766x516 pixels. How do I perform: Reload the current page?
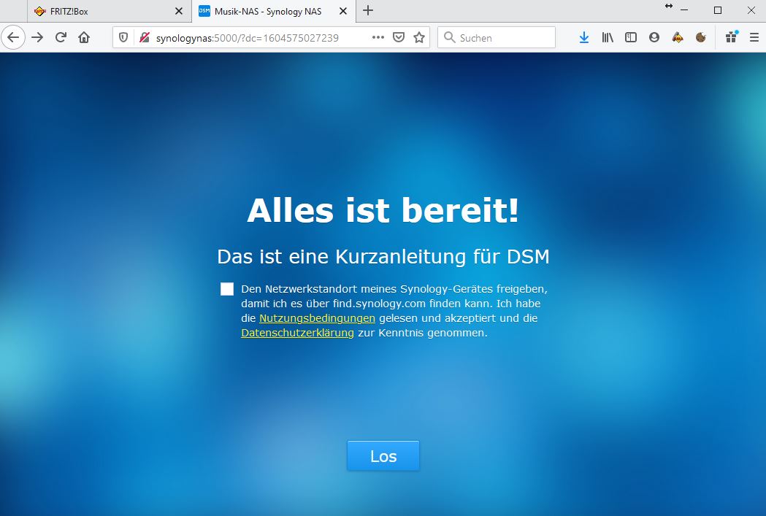[x=61, y=38]
